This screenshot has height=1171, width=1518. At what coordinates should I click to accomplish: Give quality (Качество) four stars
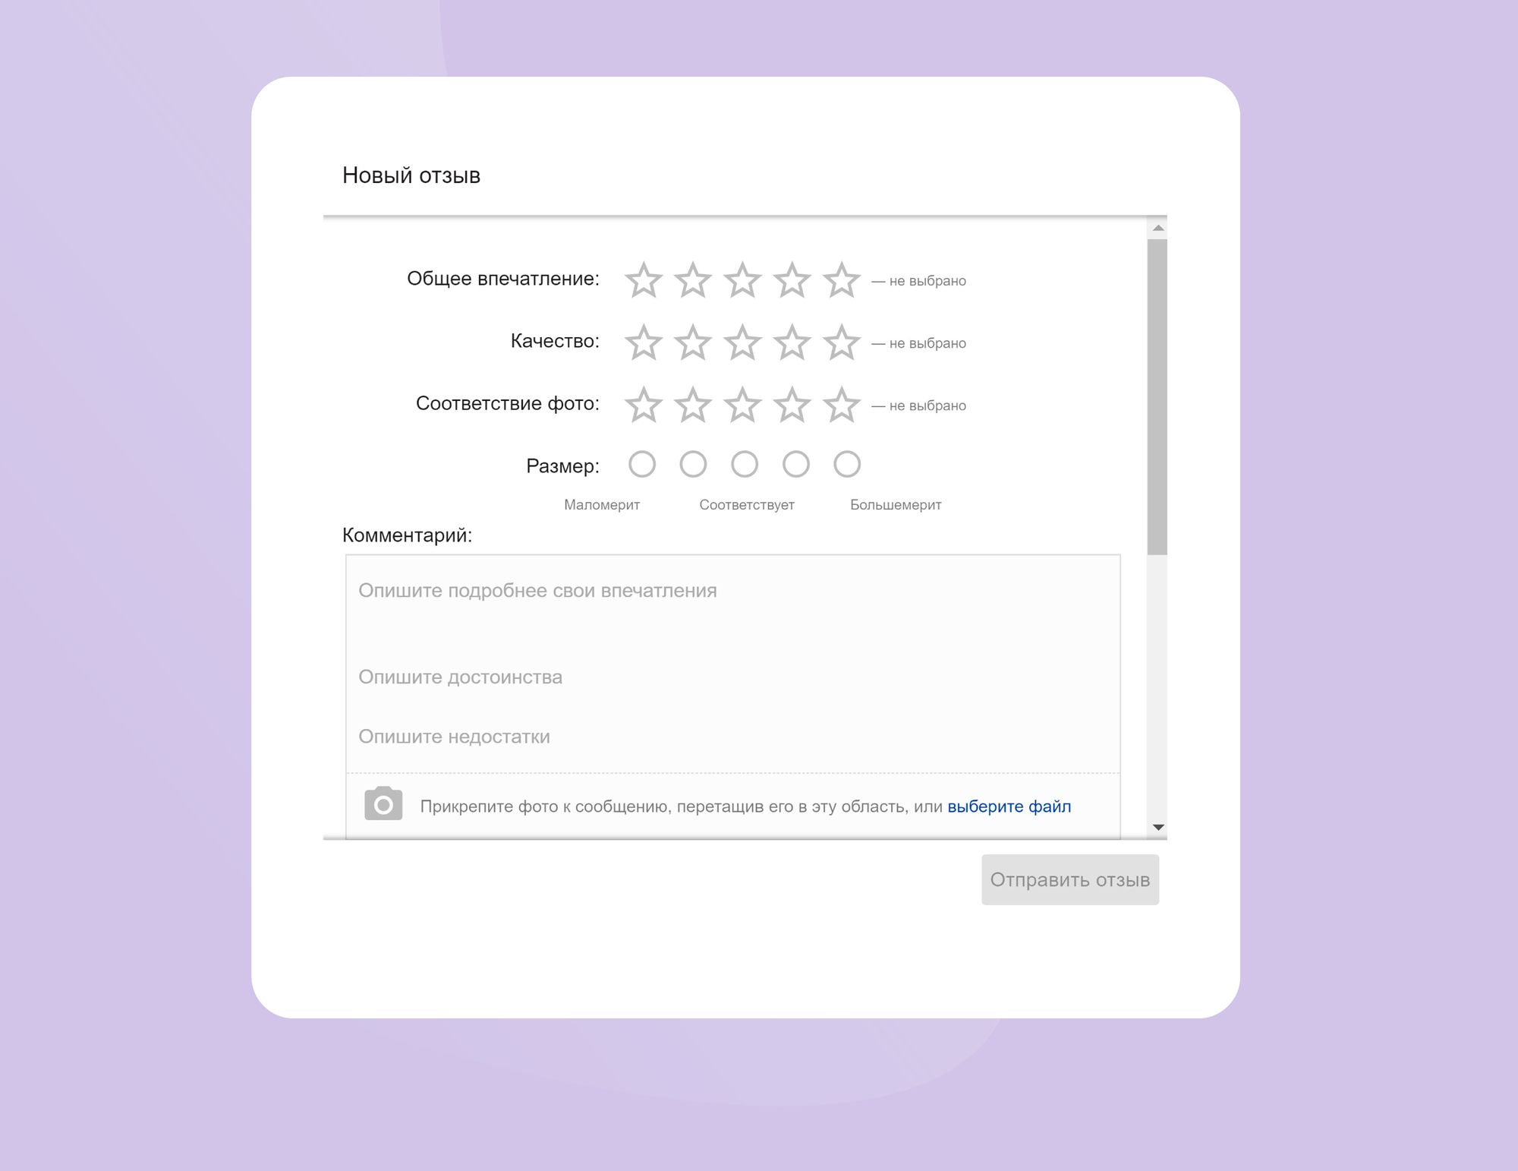tap(792, 342)
